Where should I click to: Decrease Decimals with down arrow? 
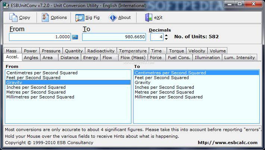[166, 39]
